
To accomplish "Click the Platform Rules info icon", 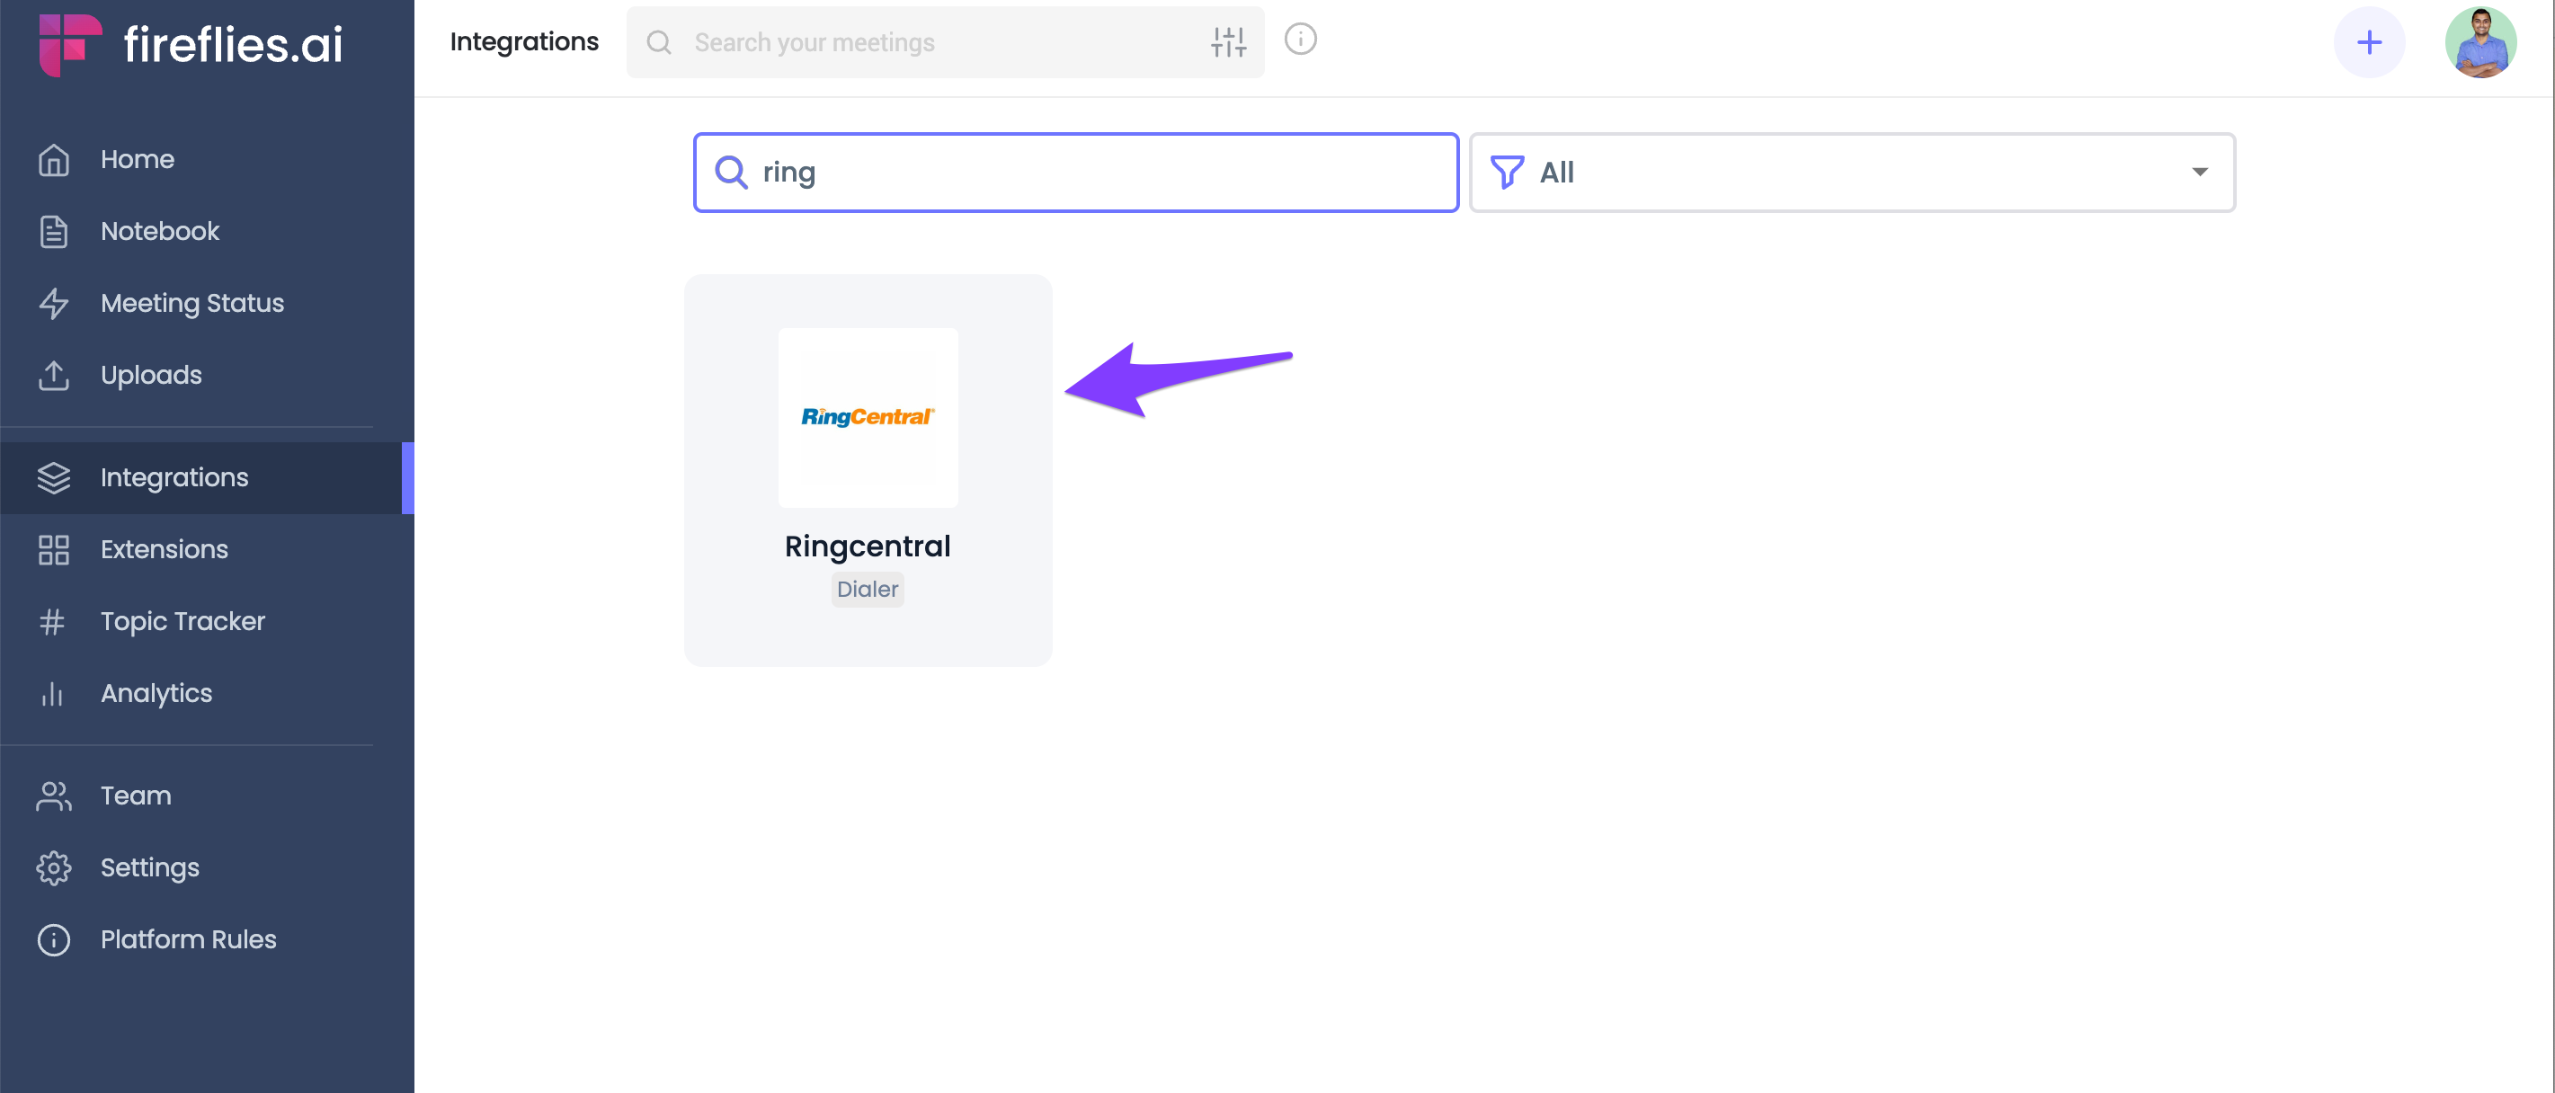I will [54, 940].
